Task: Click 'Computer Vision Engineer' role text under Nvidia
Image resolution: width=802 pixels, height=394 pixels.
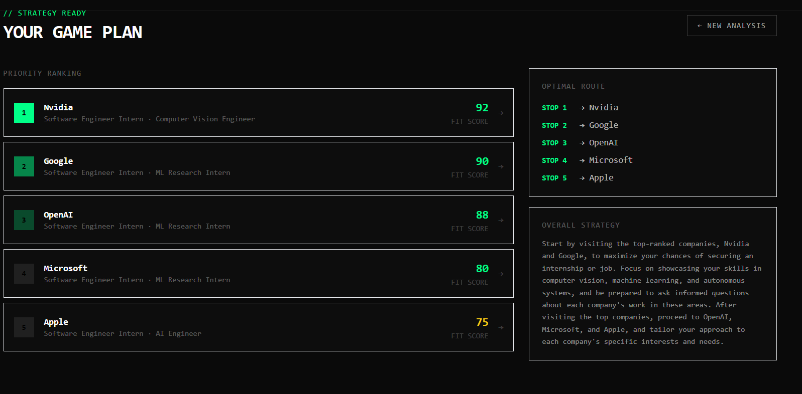Action: click(205, 119)
